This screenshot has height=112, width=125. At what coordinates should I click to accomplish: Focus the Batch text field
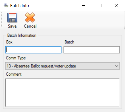pyautogui.click(x=92, y=50)
